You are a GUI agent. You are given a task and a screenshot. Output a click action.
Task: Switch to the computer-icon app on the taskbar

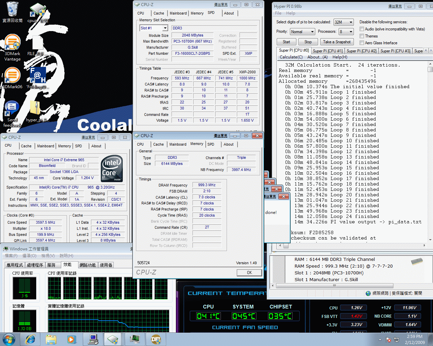[x=93, y=339]
